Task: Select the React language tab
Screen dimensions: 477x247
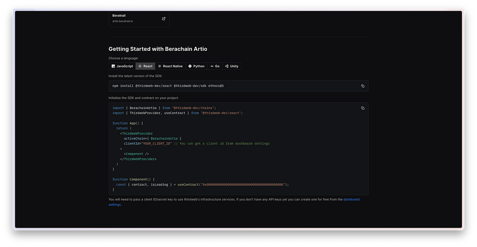Action: (145, 66)
